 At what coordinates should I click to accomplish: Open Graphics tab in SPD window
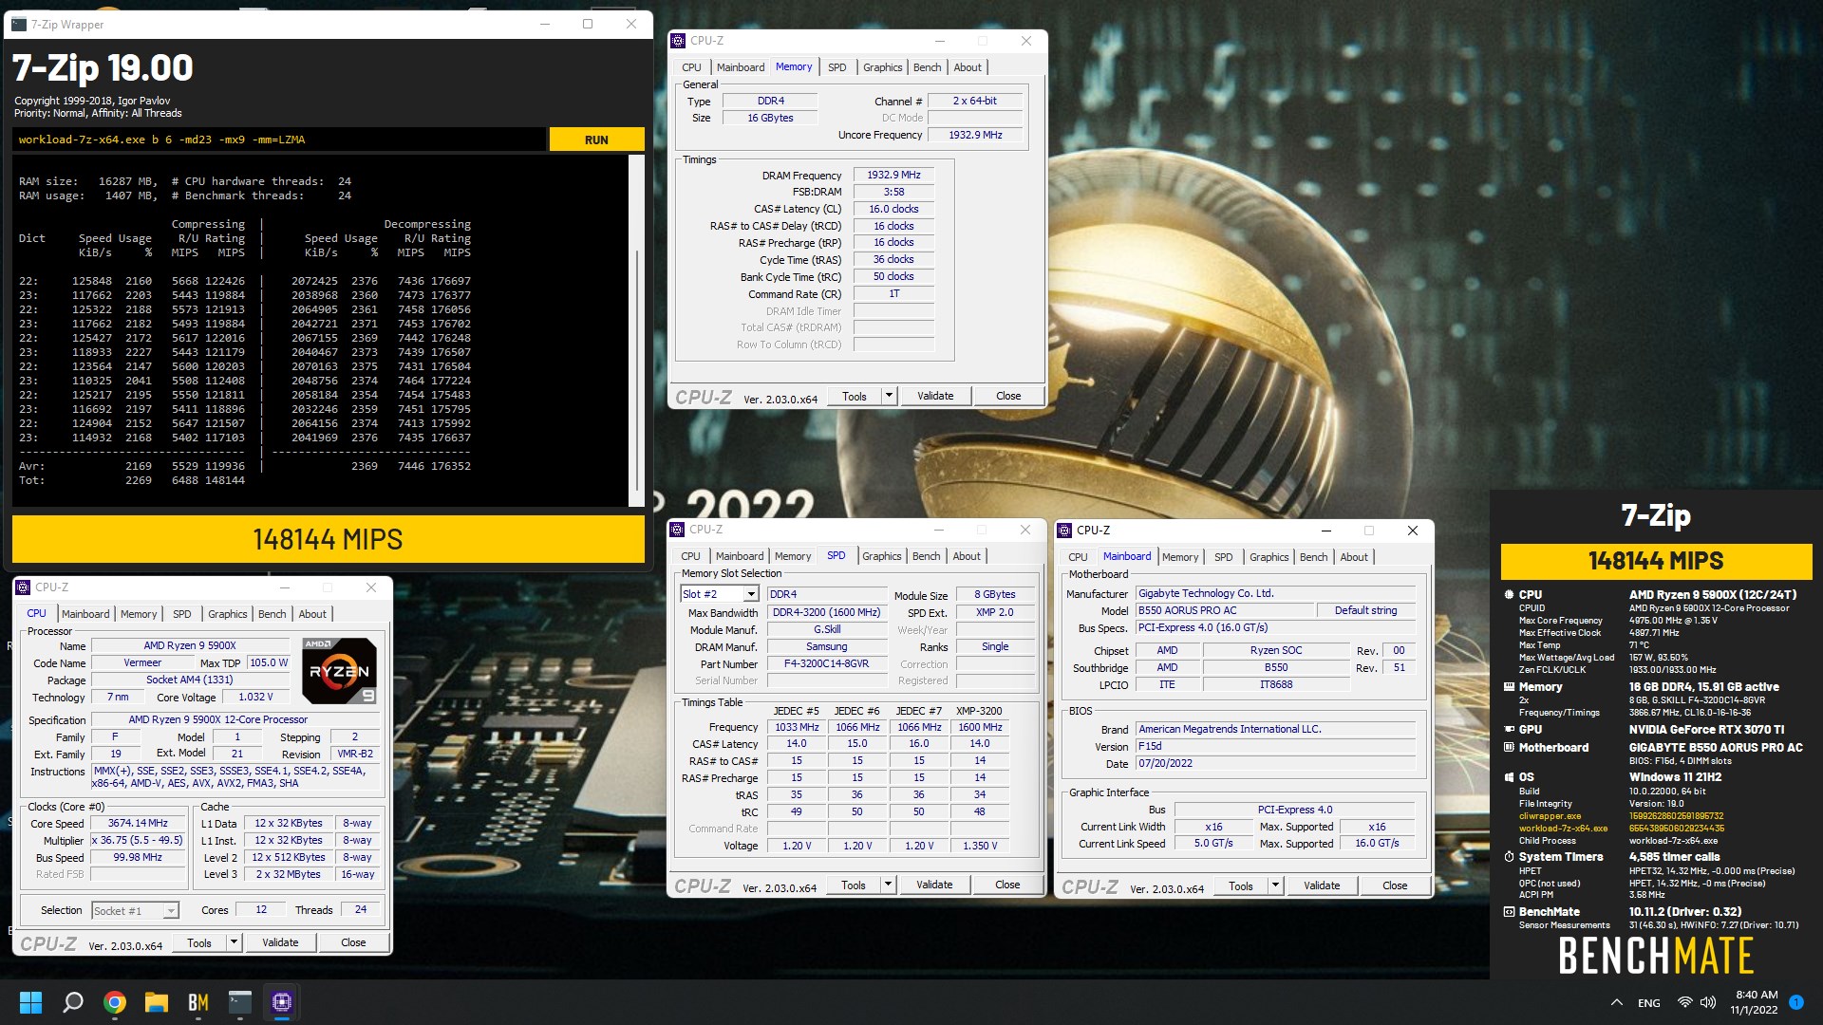click(x=882, y=556)
